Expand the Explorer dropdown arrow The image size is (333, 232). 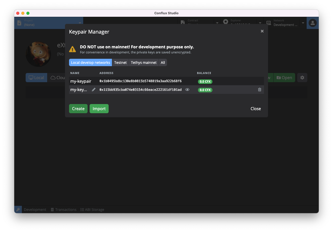click(x=260, y=23)
